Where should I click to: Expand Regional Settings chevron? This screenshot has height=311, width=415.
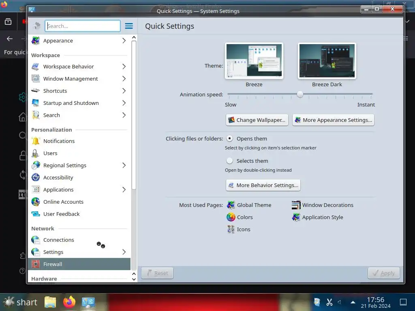click(x=124, y=166)
